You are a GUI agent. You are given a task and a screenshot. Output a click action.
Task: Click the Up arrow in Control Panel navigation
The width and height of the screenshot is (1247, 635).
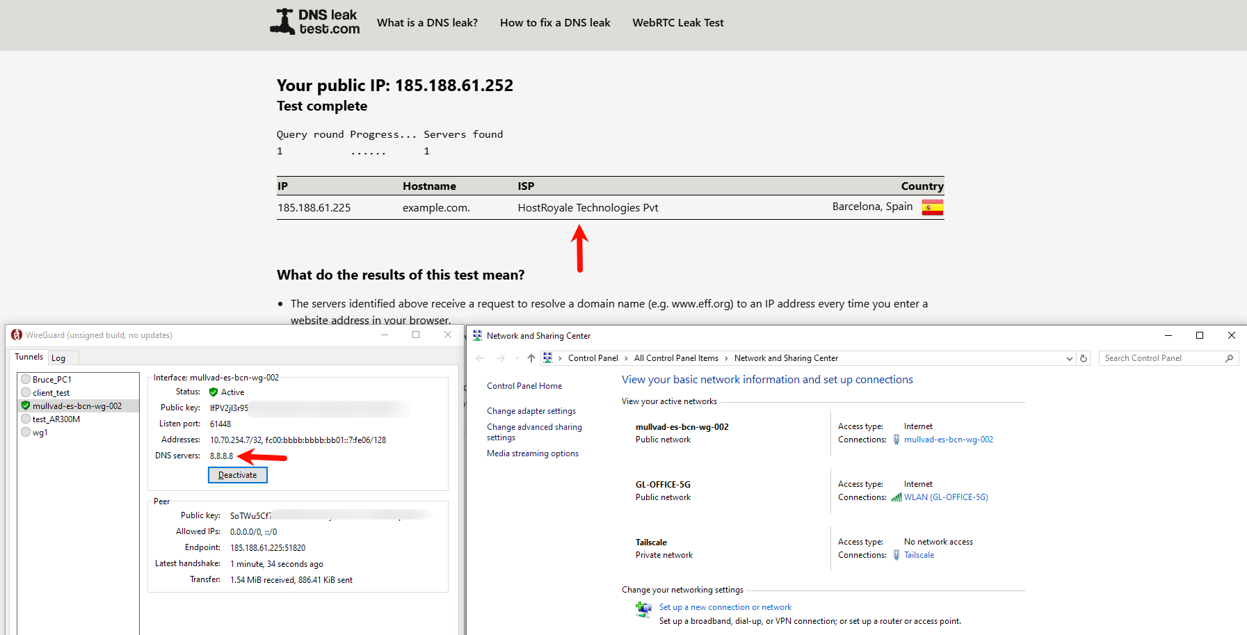pos(531,358)
